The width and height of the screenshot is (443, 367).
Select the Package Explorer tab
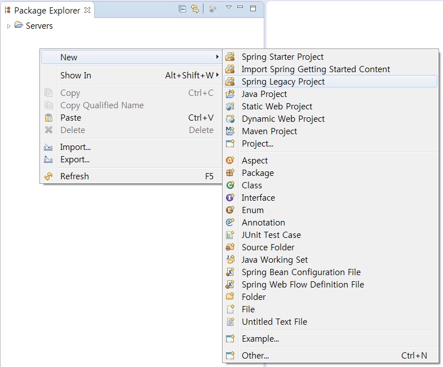tap(47, 11)
